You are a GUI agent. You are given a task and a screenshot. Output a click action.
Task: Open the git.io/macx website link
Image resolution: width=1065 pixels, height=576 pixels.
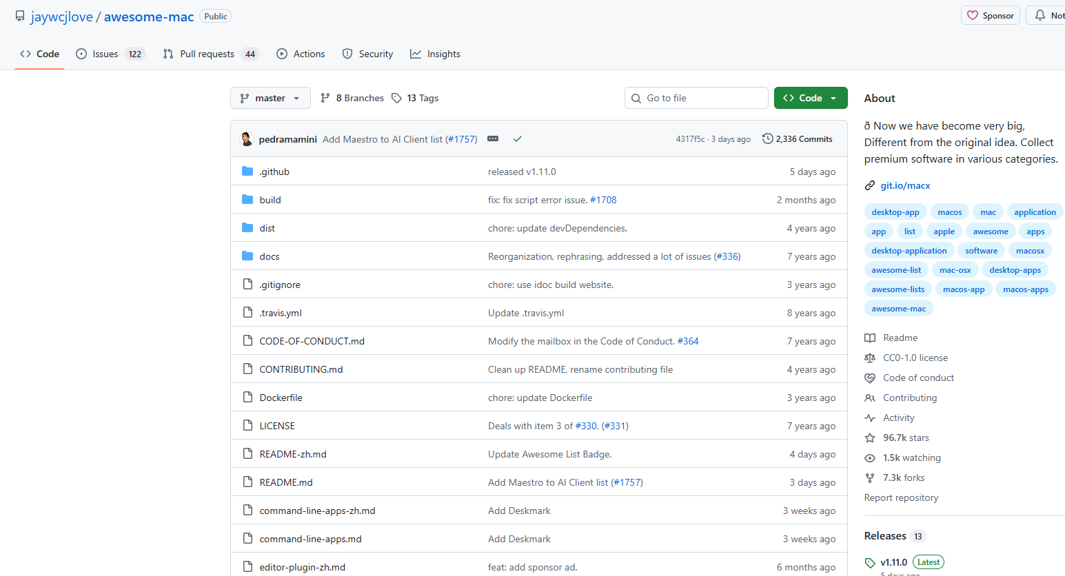point(905,185)
